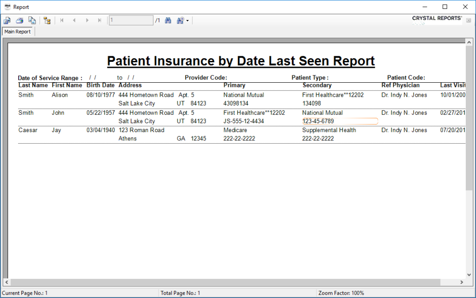Click the Refresh report icon

coord(32,20)
